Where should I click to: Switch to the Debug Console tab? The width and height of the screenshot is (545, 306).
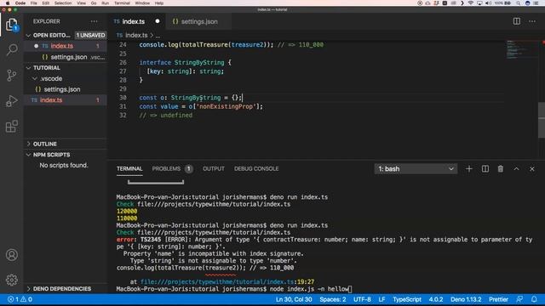click(x=256, y=169)
